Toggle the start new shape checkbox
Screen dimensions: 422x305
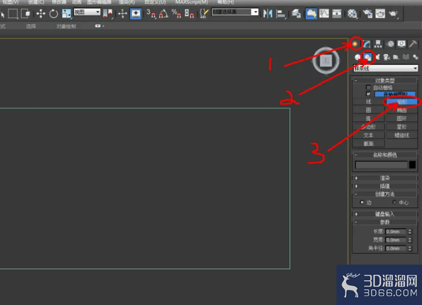pyautogui.click(x=368, y=94)
